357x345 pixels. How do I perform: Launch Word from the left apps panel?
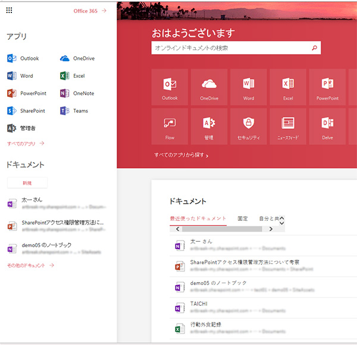coord(20,75)
